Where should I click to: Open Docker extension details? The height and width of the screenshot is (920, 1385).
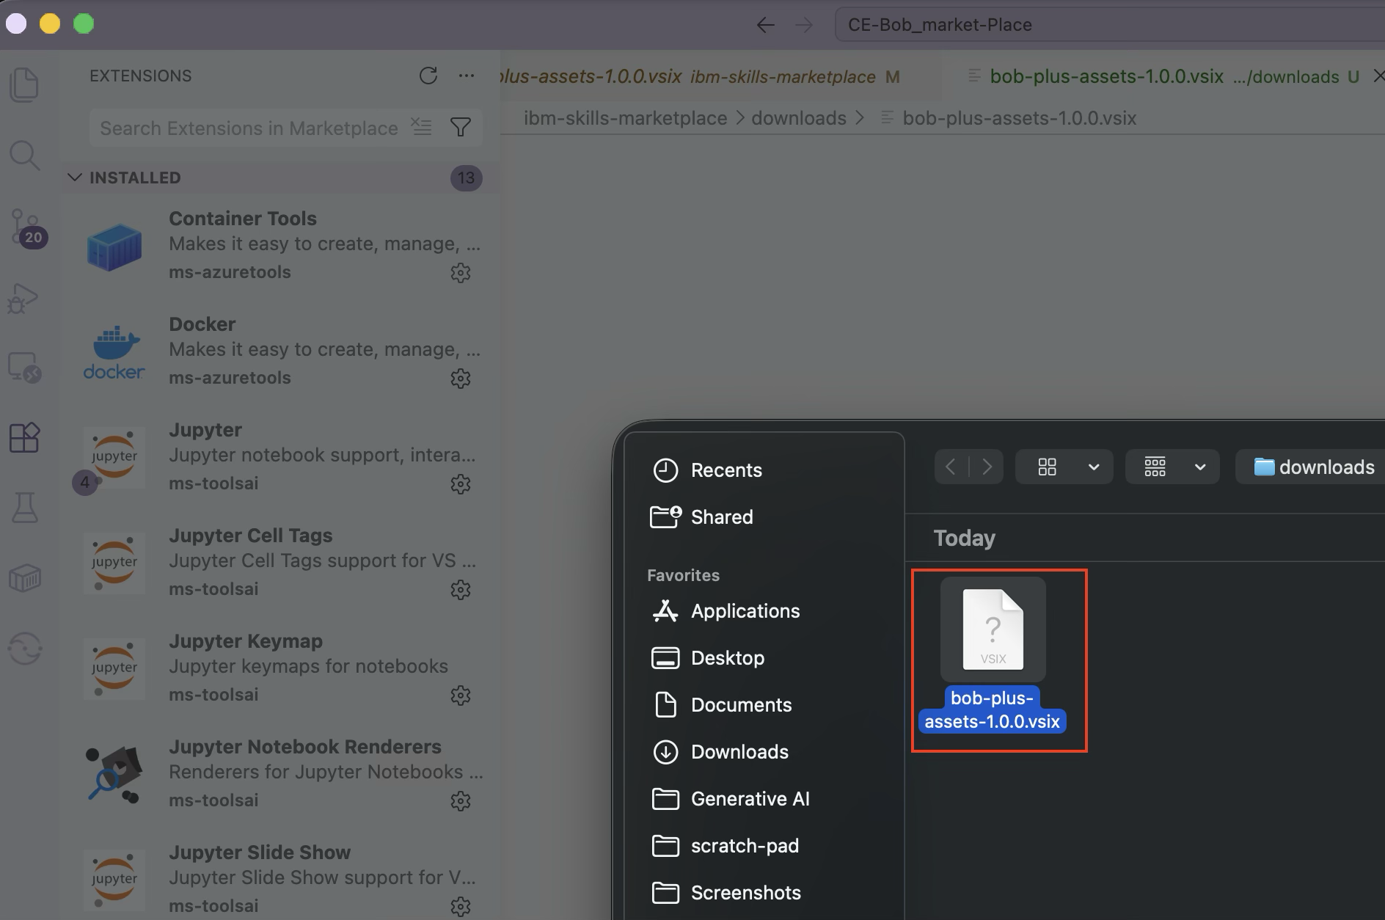(282, 351)
